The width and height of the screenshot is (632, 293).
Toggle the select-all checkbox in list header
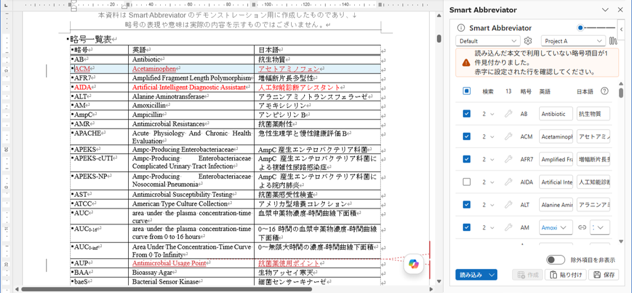pyautogui.click(x=467, y=91)
